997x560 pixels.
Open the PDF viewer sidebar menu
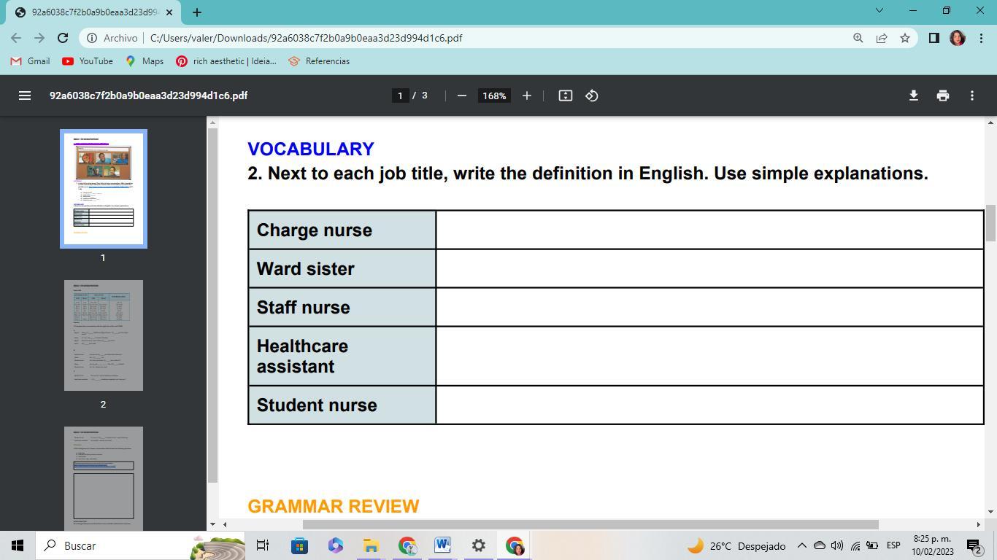coord(25,96)
